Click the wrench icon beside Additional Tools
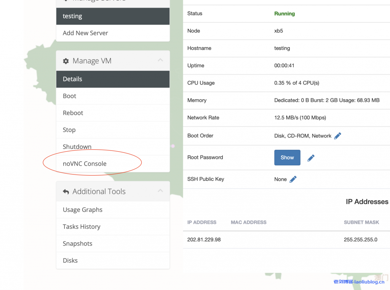Screen dimensions: 390x290 (x=66, y=191)
